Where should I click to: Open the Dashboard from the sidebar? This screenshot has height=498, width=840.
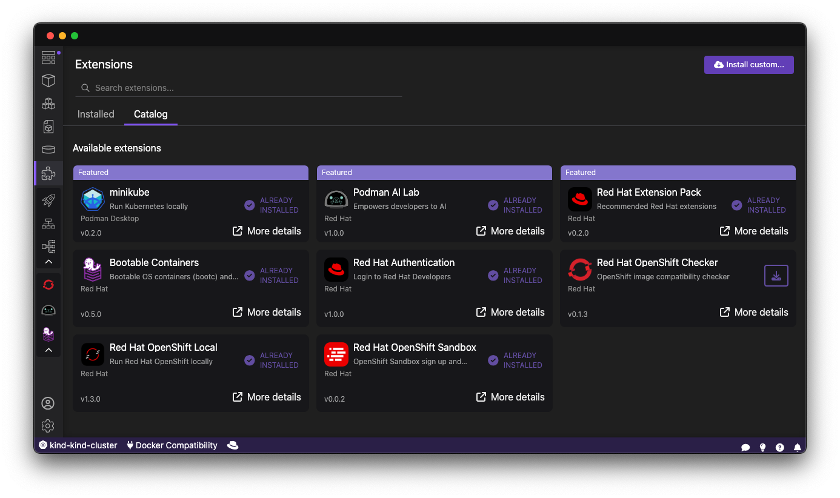click(48, 58)
